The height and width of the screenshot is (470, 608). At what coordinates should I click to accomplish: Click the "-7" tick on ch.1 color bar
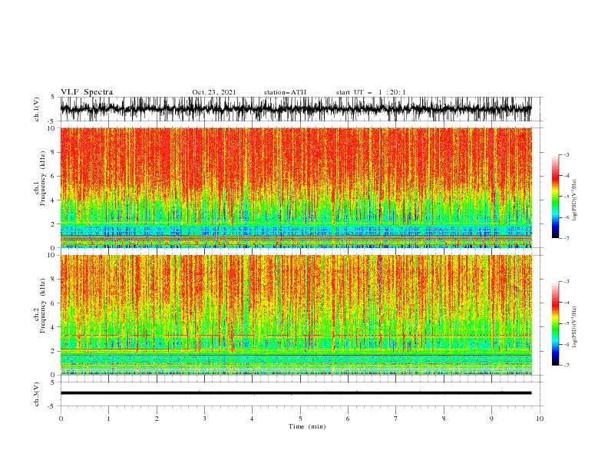[566, 238]
